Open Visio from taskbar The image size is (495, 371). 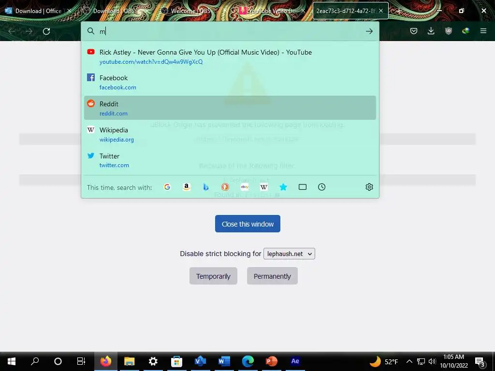[x=201, y=361]
